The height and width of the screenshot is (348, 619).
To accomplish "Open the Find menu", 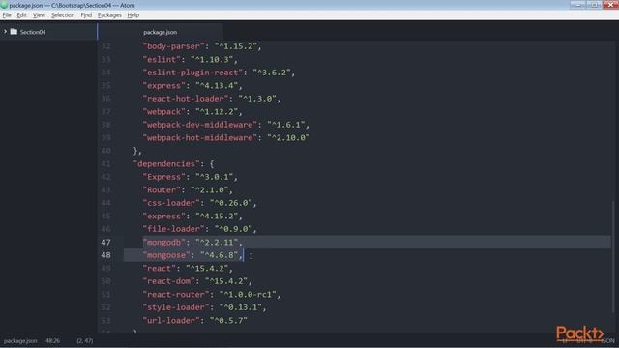I will (86, 15).
